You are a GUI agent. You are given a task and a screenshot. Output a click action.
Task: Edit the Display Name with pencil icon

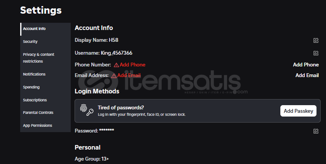(x=316, y=40)
